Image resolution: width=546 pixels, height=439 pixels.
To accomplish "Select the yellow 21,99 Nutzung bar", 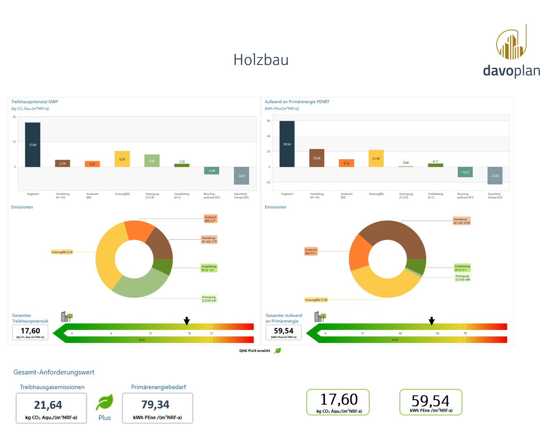I will pyautogui.click(x=376, y=158).
